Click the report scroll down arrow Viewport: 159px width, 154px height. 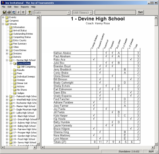[x=156, y=144]
